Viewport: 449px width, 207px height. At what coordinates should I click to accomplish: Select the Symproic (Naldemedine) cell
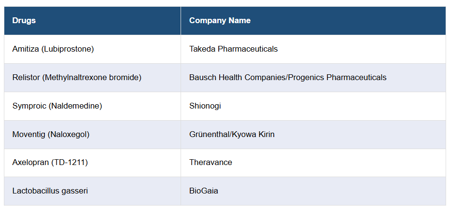pyautogui.click(x=57, y=106)
